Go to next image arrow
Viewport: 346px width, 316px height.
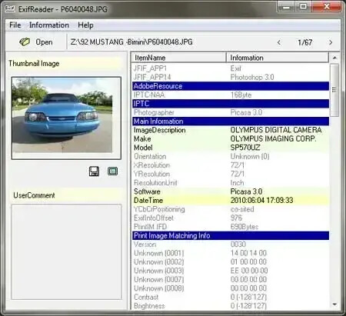point(331,42)
